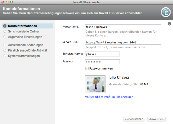Show the Ausstehende Änderungen label
The width and height of the screenshot is (173, 124).
pos(25,45)
